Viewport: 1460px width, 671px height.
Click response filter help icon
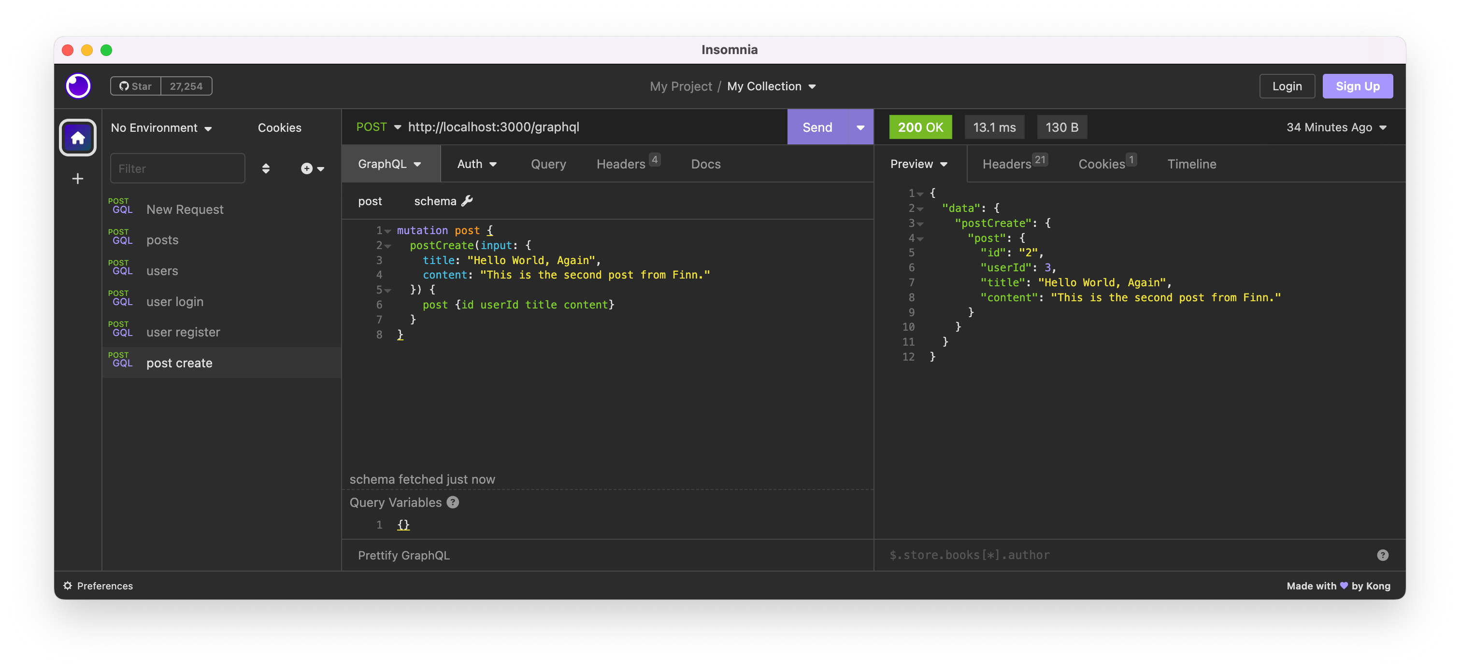point(1383,555)
